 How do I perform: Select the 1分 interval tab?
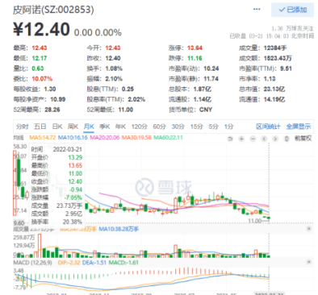[229, 127]
